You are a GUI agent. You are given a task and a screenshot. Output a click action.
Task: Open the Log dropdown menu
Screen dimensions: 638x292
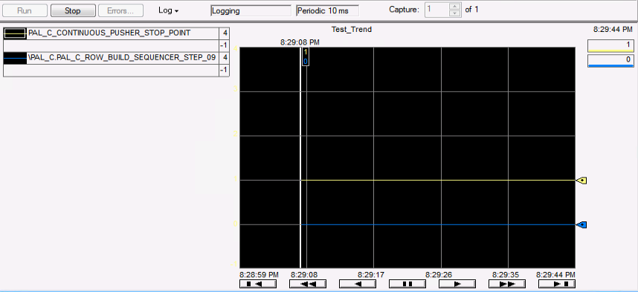(x=169, y=10)
